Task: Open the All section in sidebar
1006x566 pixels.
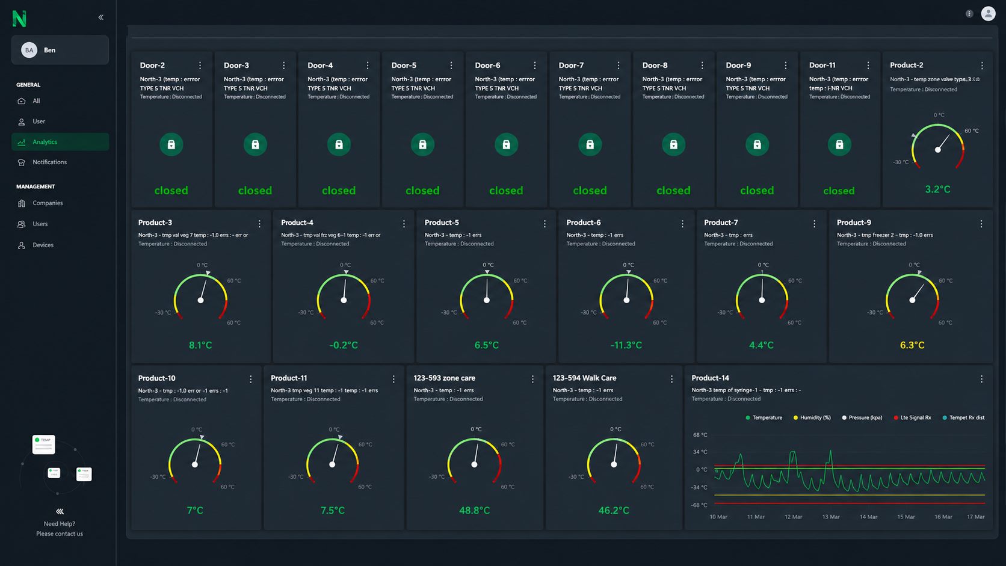Action: coord(60,101)
